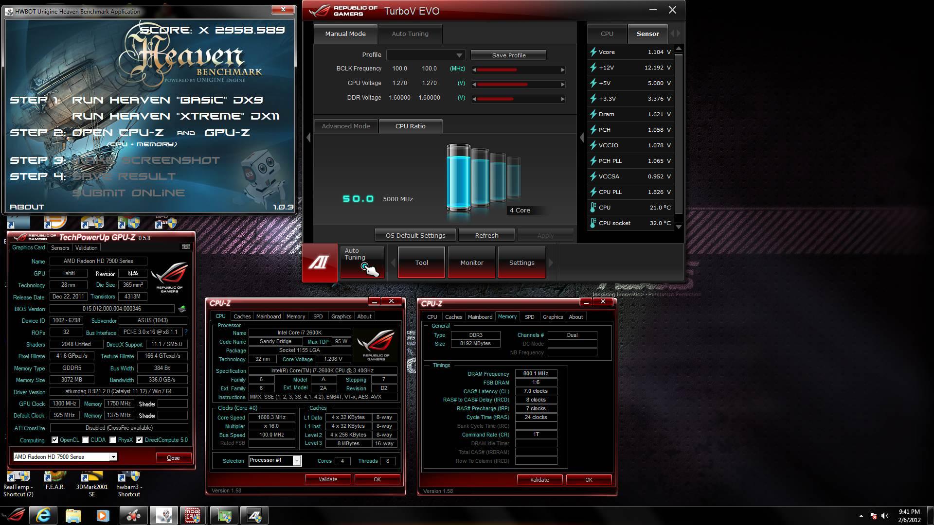Screen dimensions: 934x525
Task: Click the Auto Tuning hand icon button
Action: click(362, 262)
